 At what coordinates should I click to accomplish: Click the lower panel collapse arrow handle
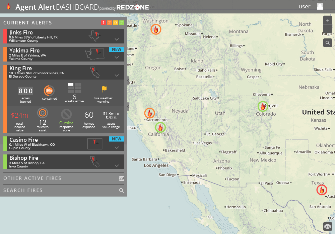(x=128, y=107)
